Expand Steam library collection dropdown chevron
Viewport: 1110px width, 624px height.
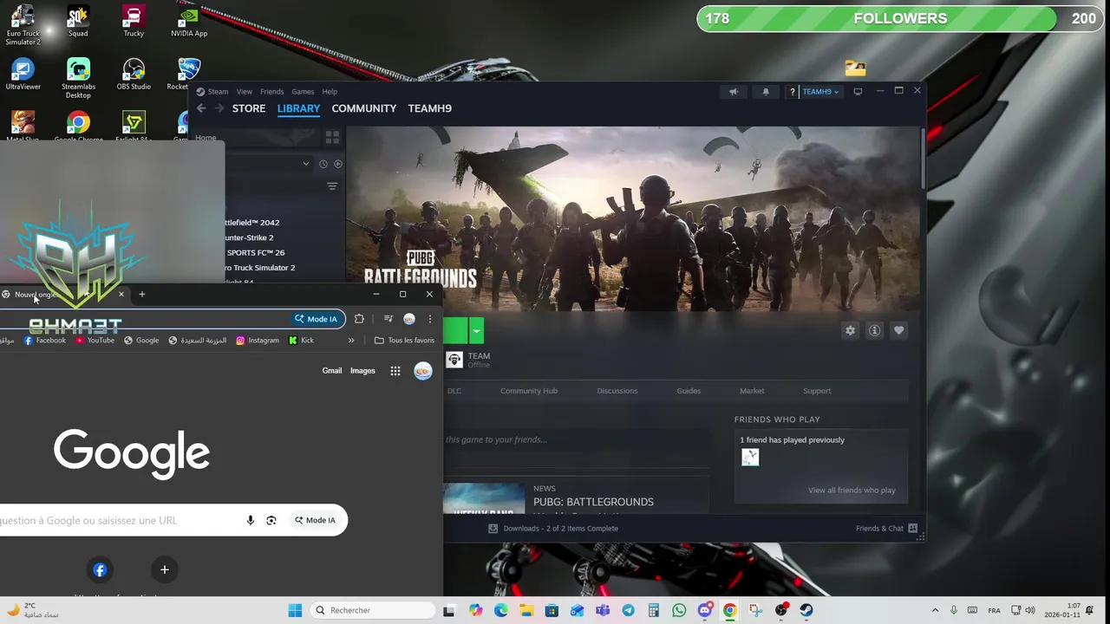pos(305,164)
